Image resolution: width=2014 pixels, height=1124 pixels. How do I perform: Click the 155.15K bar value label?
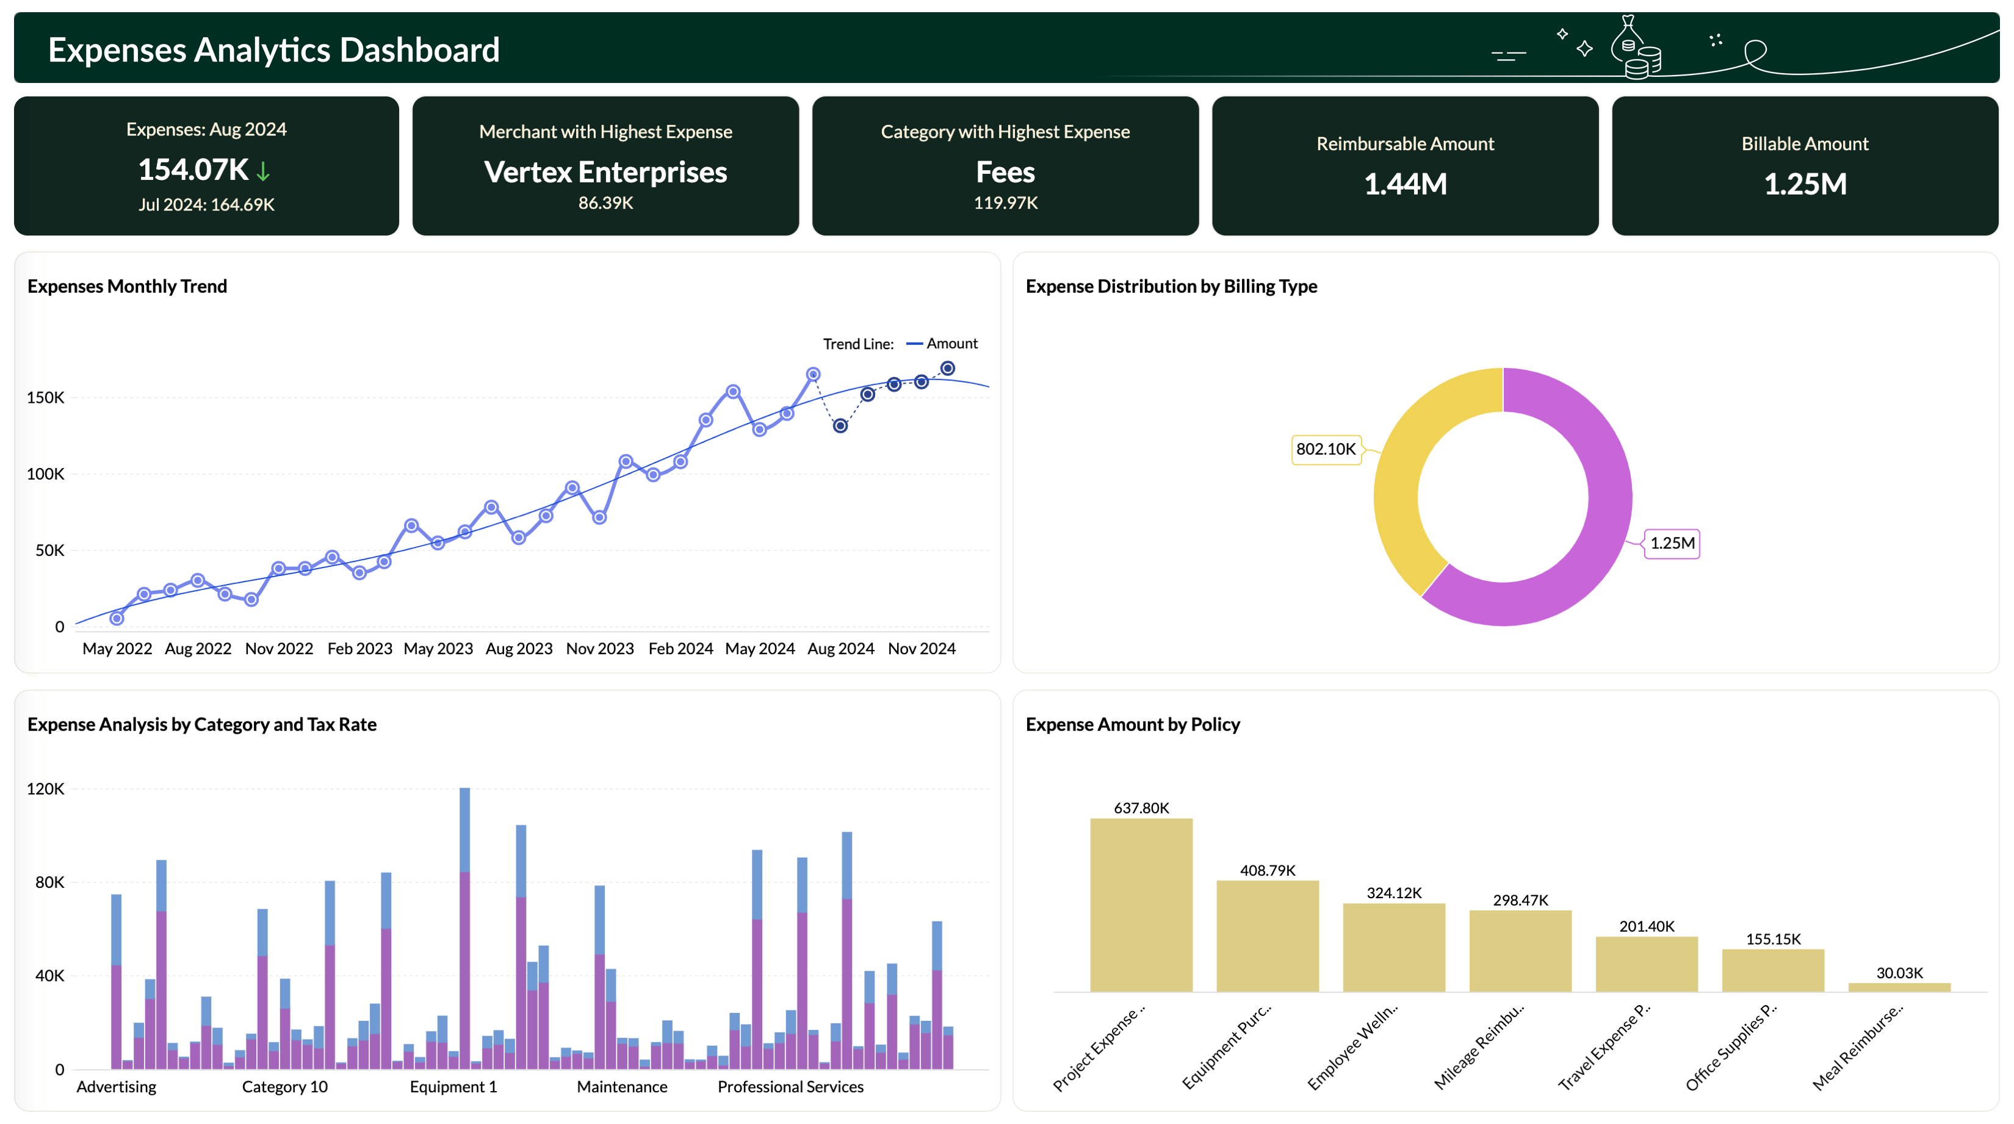coord(1773,938)
